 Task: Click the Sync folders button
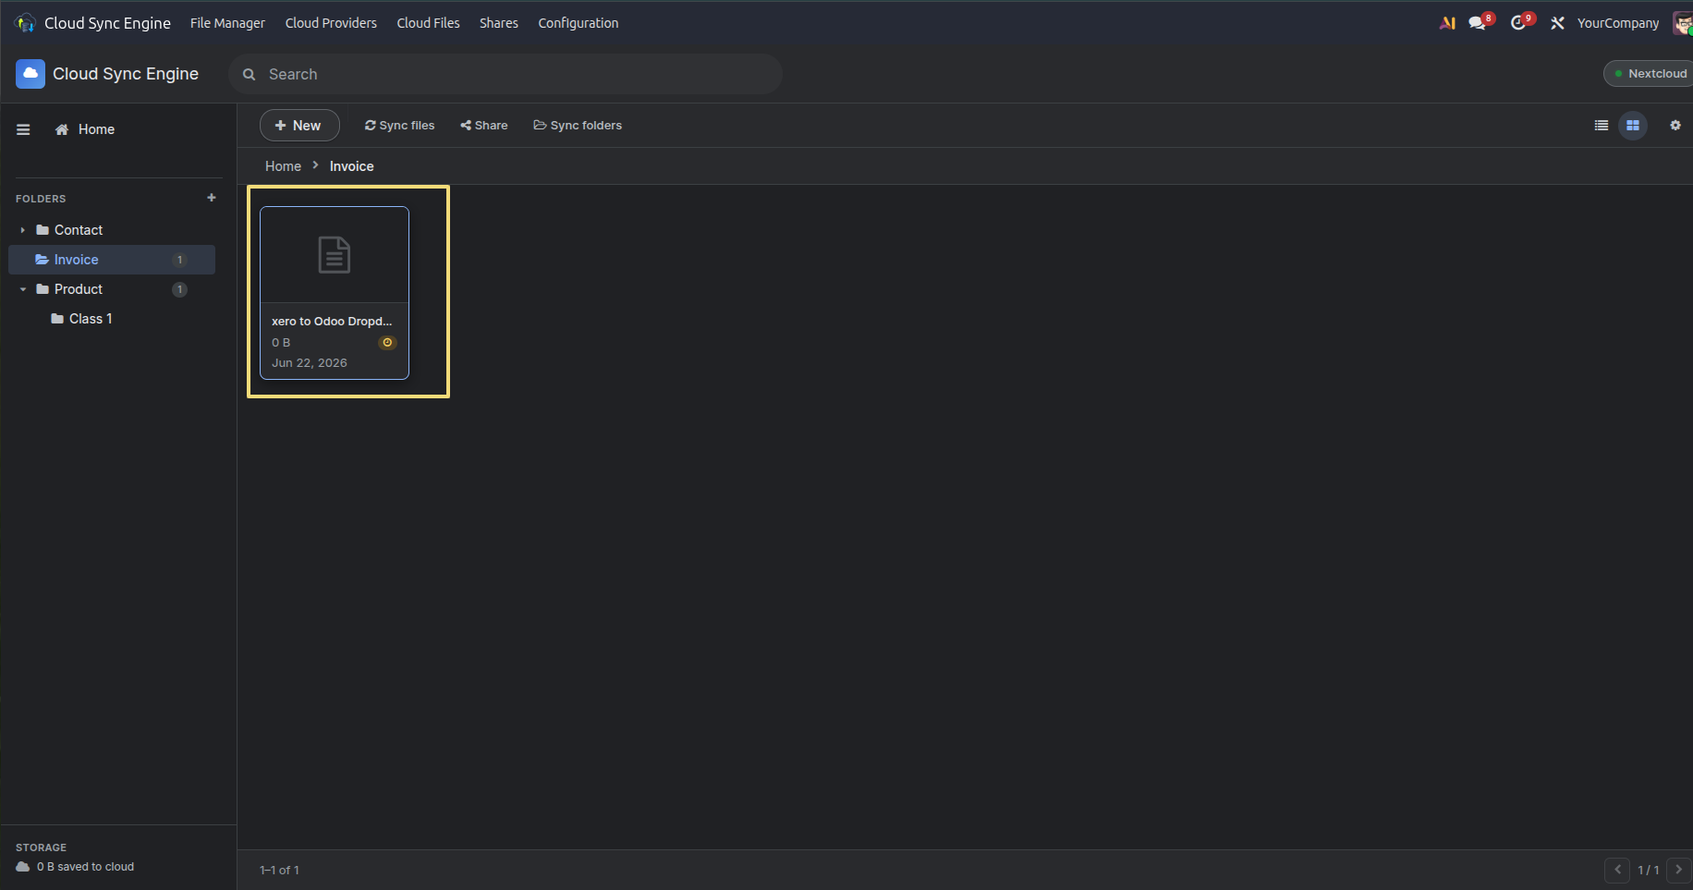[x=578, y=126]
